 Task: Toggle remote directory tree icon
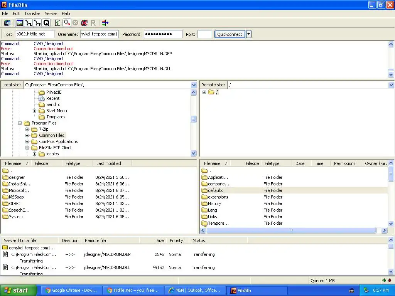tap(37, 23)
